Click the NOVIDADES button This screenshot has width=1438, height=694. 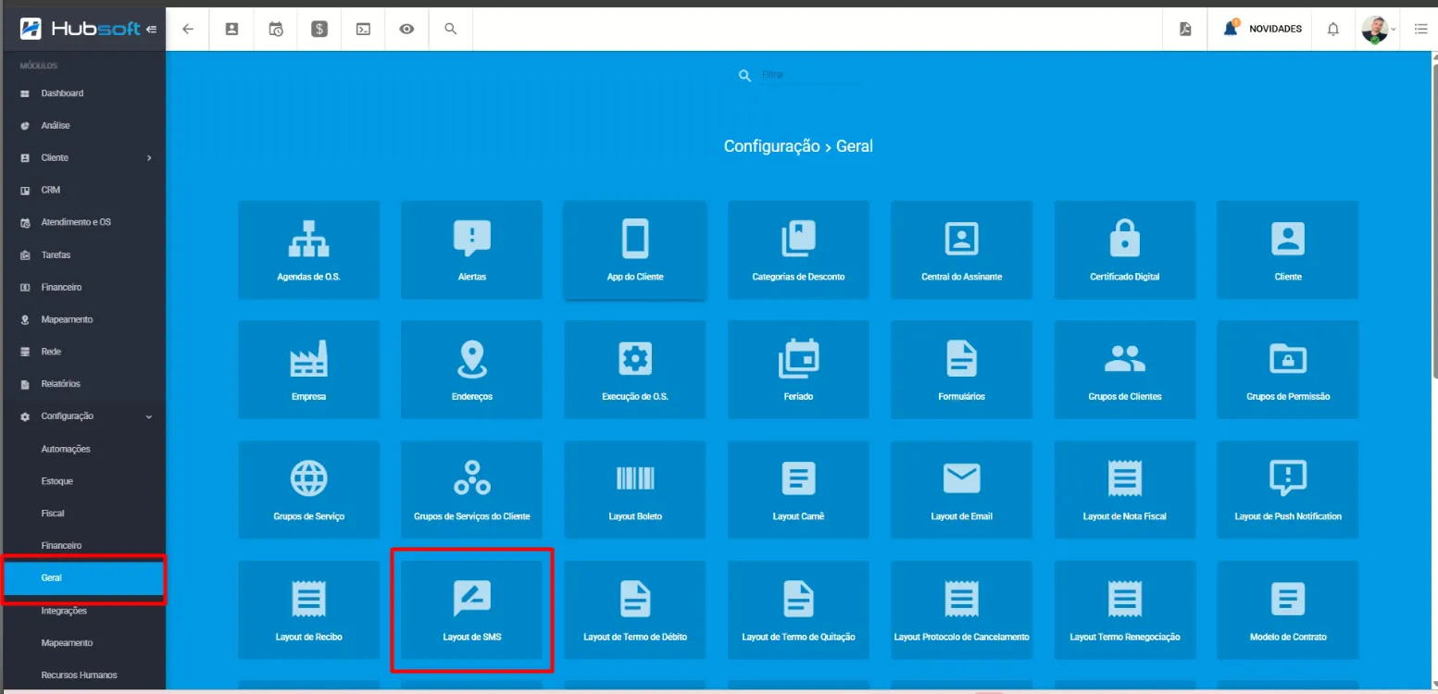tap(1263, 29)
